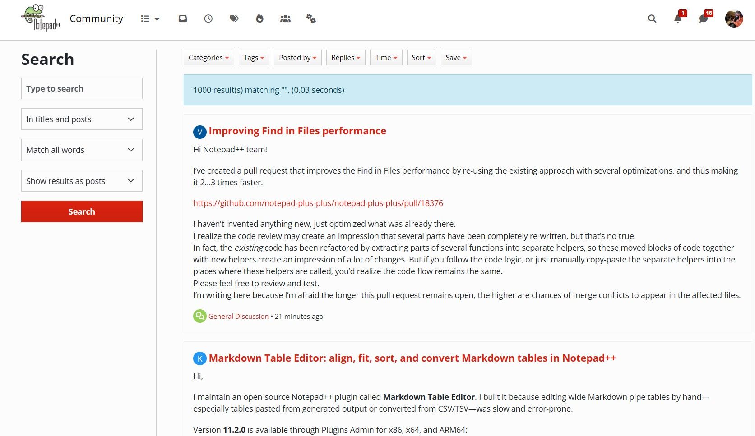The width and height of the screenshot is (755, 436).
Task: Focus the 'Type to search' input field
Action: 82,88
